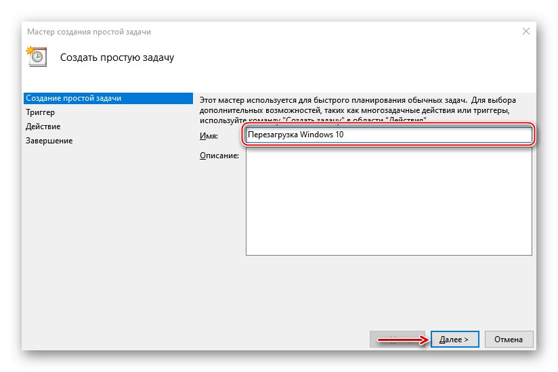Select the 'Создание простой задачи' step
The image size is (558, 372).
tap(108, 99)
